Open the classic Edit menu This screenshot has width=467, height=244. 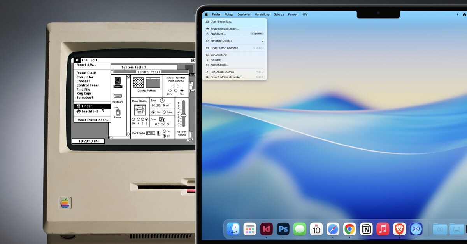94,60
